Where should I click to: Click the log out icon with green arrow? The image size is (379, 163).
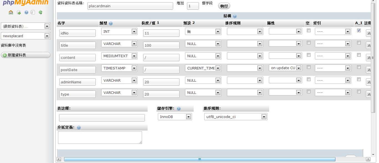point(19,12)
